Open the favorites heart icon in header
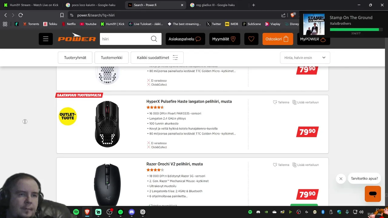Viewport: 388px width, 218px height. pos(251,39)
